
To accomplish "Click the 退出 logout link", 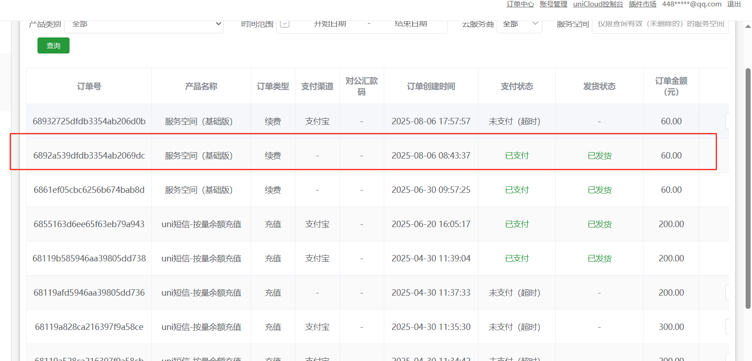I will tap(734, 4).
